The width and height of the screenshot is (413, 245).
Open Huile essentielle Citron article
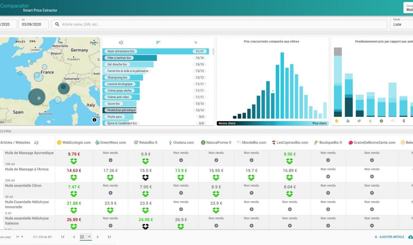(x=23, y=186)
